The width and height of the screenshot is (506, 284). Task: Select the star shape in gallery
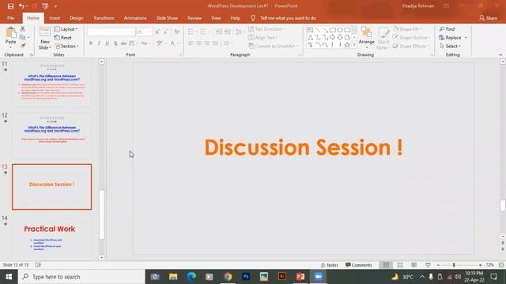pyautogui.click(x=347, y=45)
